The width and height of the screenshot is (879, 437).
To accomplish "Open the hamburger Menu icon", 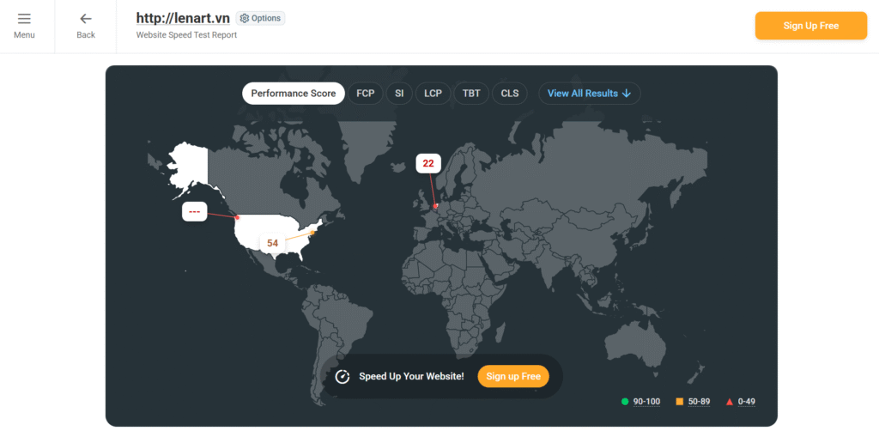I will pos(24,19).
